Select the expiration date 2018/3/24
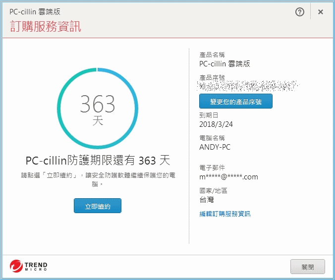 pyautogui.click(x=216, y=124)
